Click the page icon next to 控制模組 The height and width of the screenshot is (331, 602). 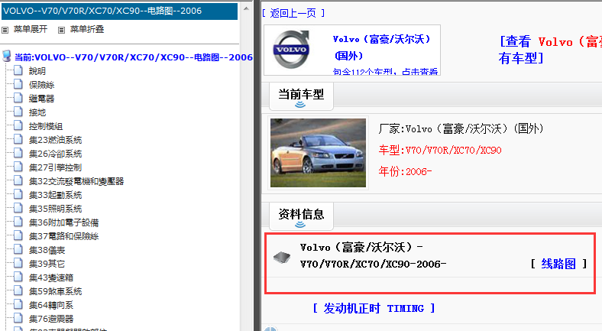[x=18, y=125]
